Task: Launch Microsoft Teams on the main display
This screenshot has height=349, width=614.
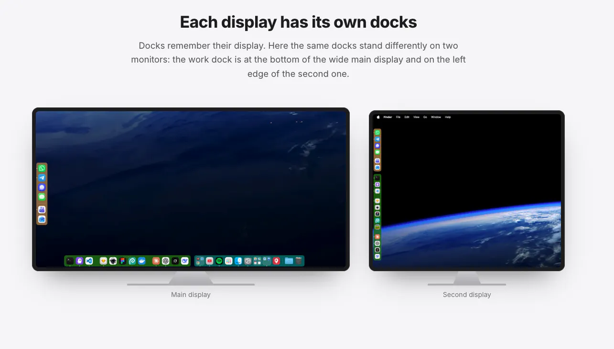Action: (x=42, y=210)
